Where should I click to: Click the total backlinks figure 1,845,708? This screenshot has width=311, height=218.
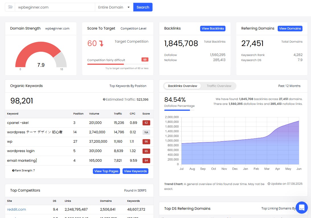pos(181,43)
